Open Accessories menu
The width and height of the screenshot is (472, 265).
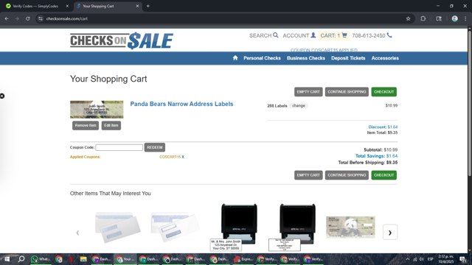tap(385, 58)
